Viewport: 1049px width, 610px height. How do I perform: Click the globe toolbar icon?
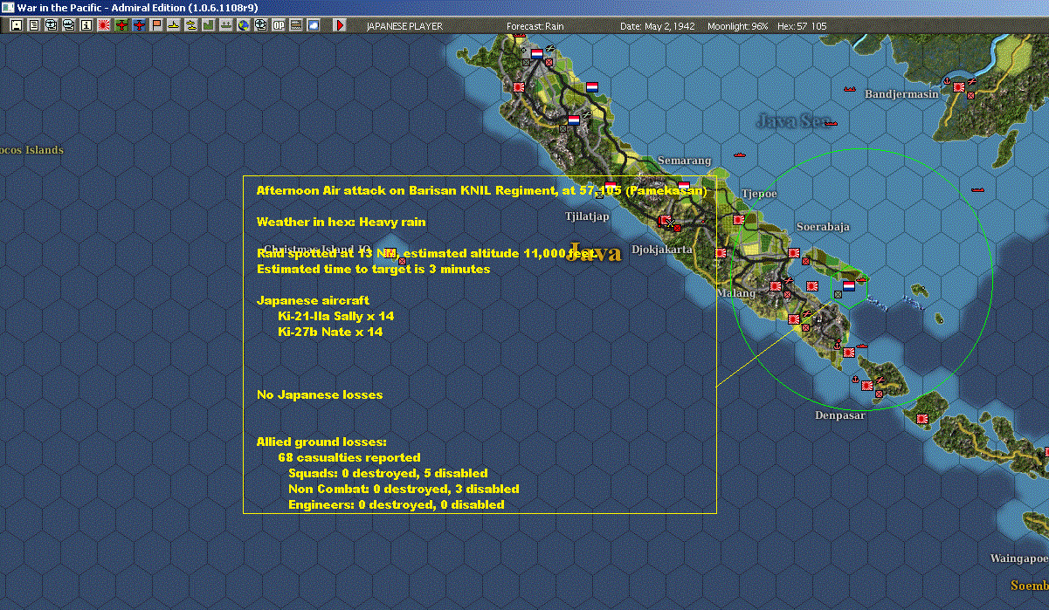click(x=242, y=25)
